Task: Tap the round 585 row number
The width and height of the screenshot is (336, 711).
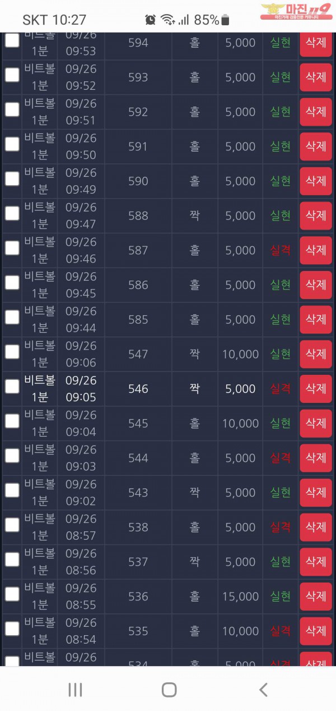Action: (138, 319)
